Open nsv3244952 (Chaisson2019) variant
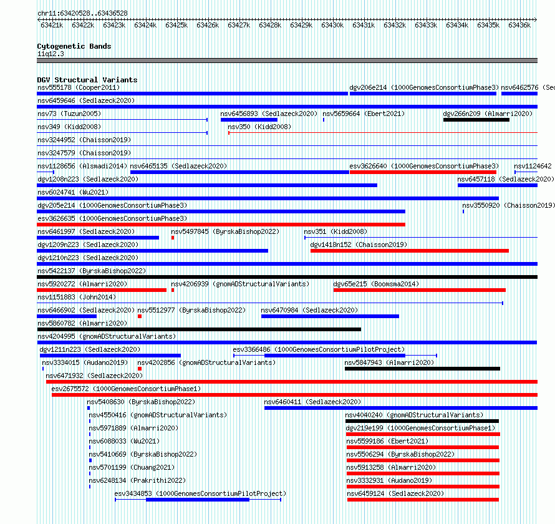Viewport: 555px width, 524px height. [x=84, y=140]
